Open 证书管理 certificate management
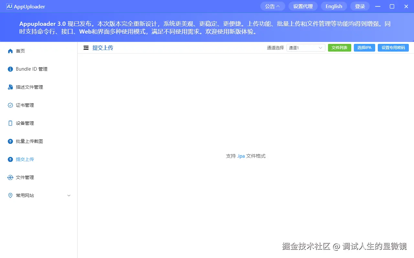 [x=10, y=105]
